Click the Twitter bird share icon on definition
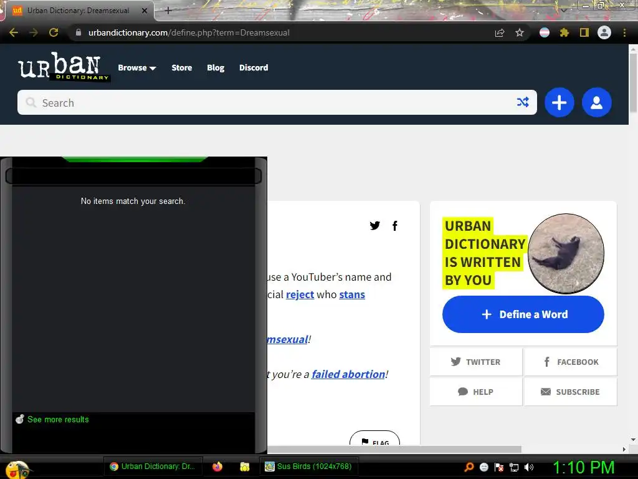Screen dimensions: 638x479 point(374,225)
